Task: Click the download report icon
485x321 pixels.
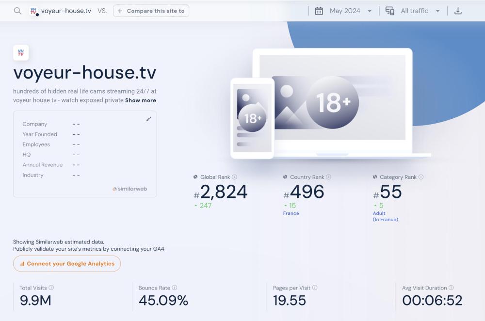Action: pos(458,11)
